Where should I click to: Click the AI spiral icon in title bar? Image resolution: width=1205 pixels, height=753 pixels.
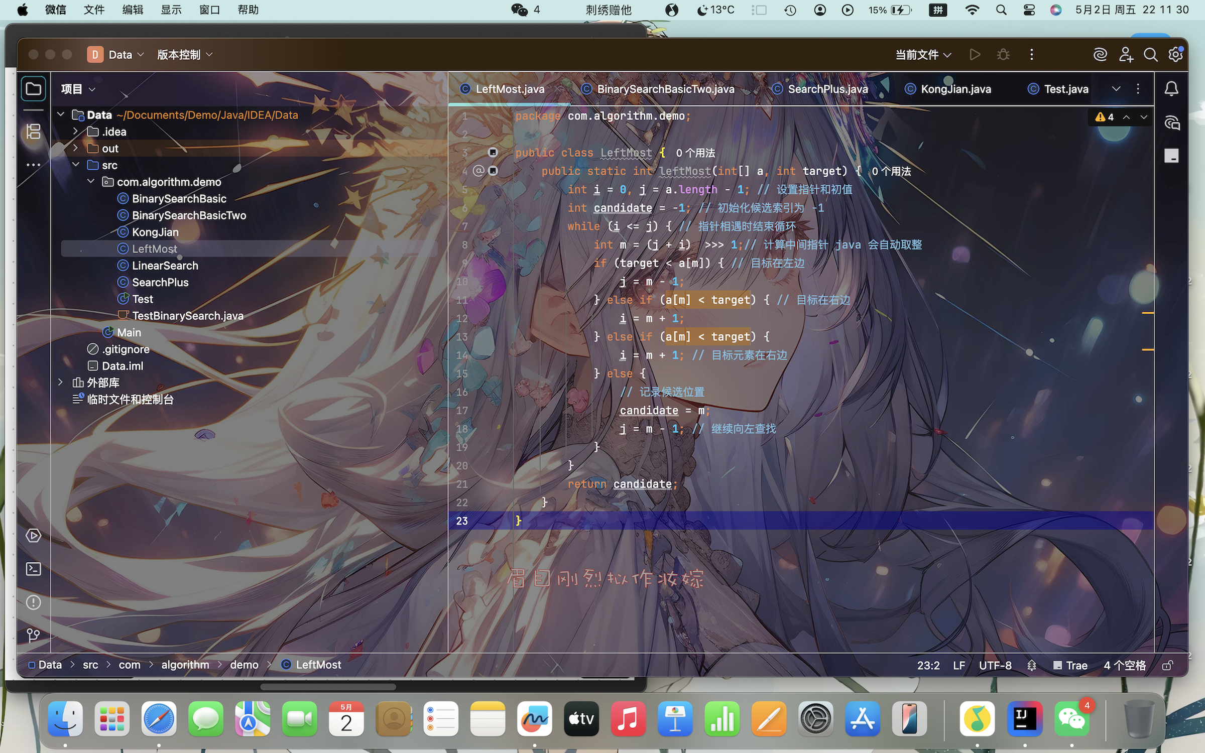coord(1100,54)
